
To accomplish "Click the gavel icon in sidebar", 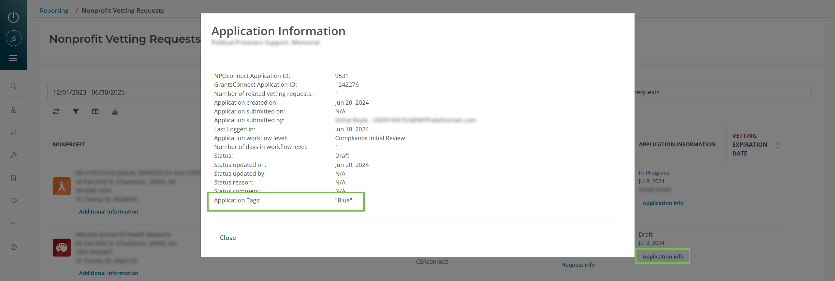I will click(13, 155).
